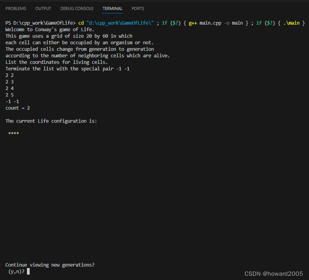309x280 pixels.
Task: Click main.cpp in the compile command
Action: click(210, 23)
